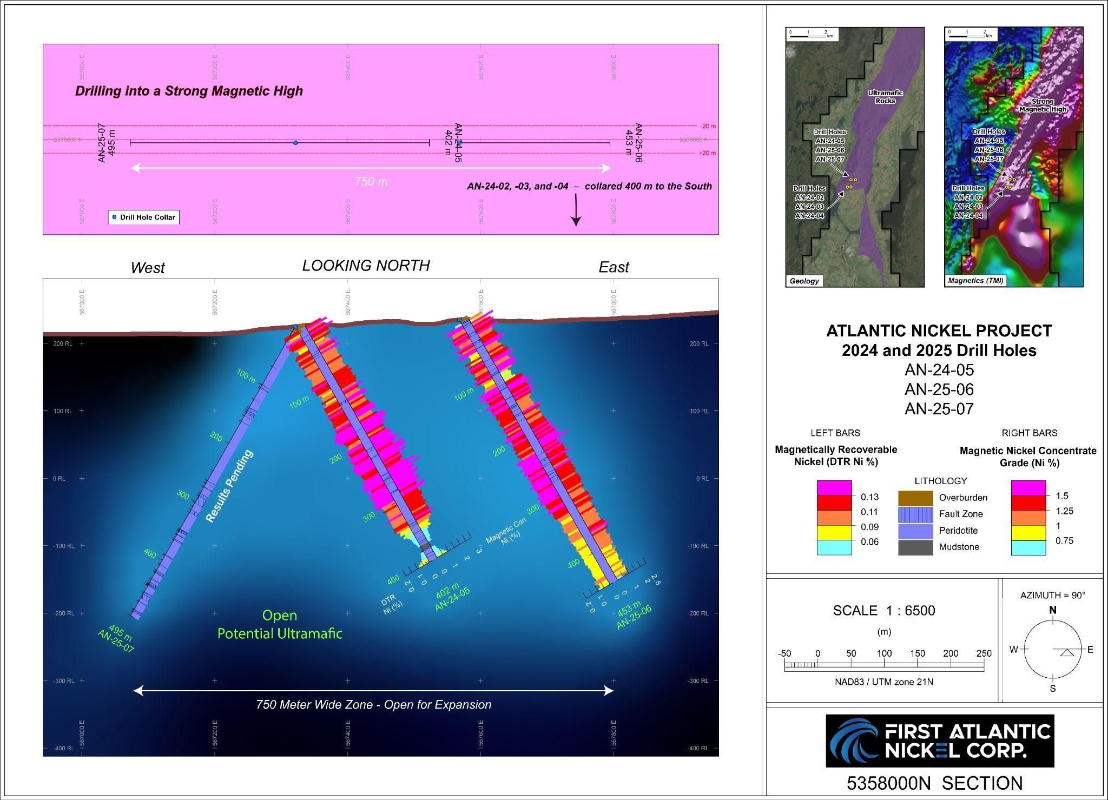Click the Peridotite purple swatch
This screenshot has width=1108, height=800.
coord(915,531)
